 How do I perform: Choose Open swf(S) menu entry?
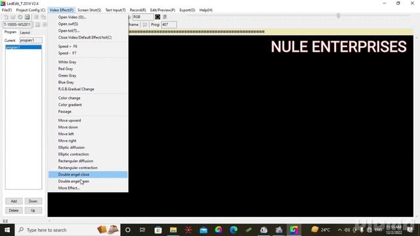tap(88, 24)
